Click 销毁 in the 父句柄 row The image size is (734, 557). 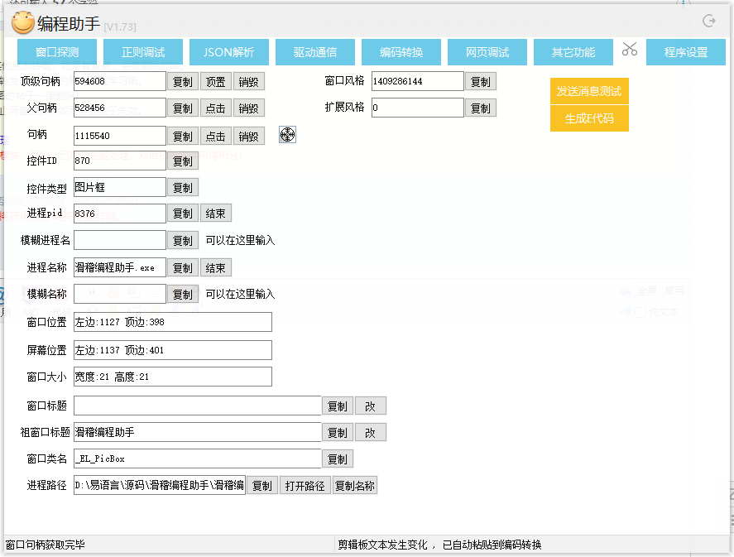249,108
